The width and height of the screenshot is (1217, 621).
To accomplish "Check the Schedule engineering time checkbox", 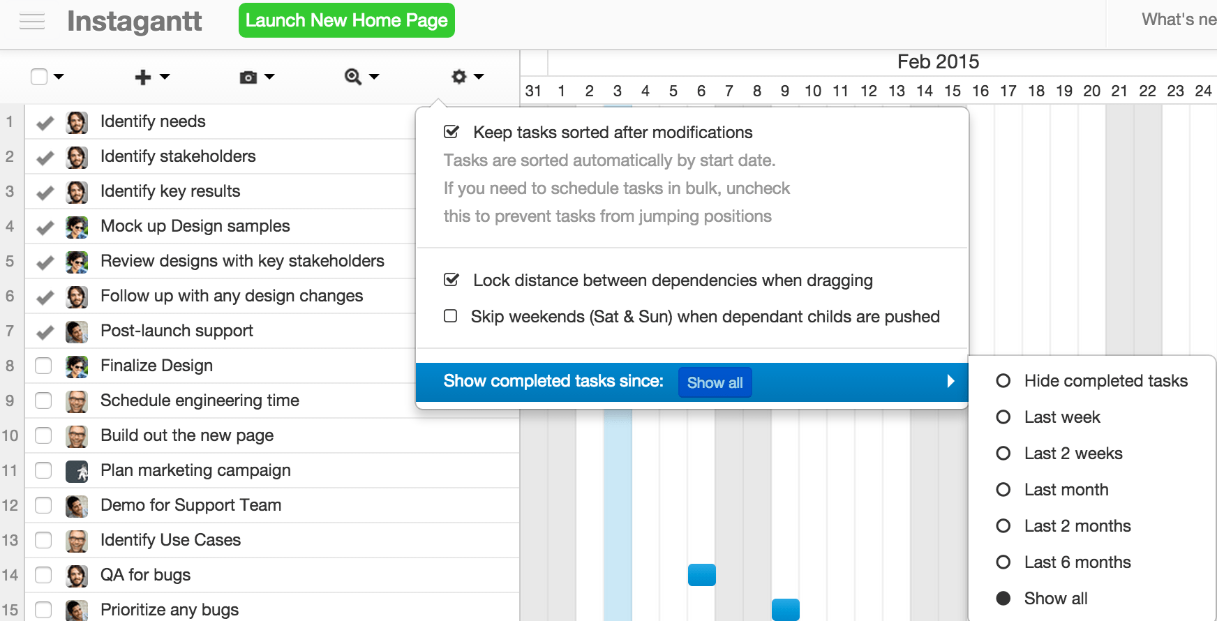I will pyautogui.click(x=43, y=401).
